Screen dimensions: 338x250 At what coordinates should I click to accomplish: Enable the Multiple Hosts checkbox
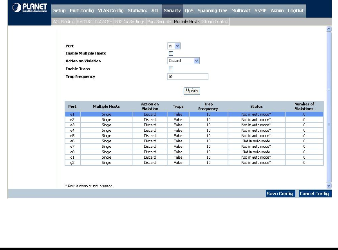coord(171,53)
